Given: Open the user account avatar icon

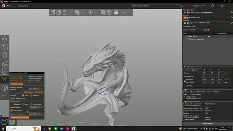Looking at the screenshot, I should (x=213, y=6).
